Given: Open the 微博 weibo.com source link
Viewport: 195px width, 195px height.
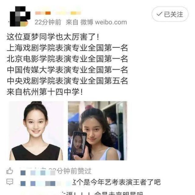Looking at the screenshot, I should pyautogui.click(x=104, y=22).
